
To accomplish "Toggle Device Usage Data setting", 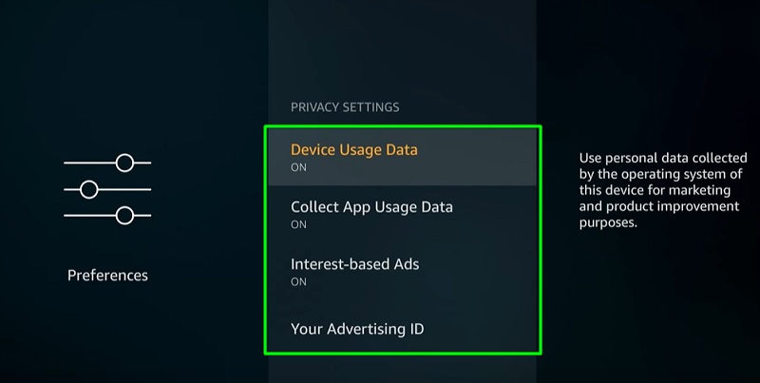I will [402, 157].
